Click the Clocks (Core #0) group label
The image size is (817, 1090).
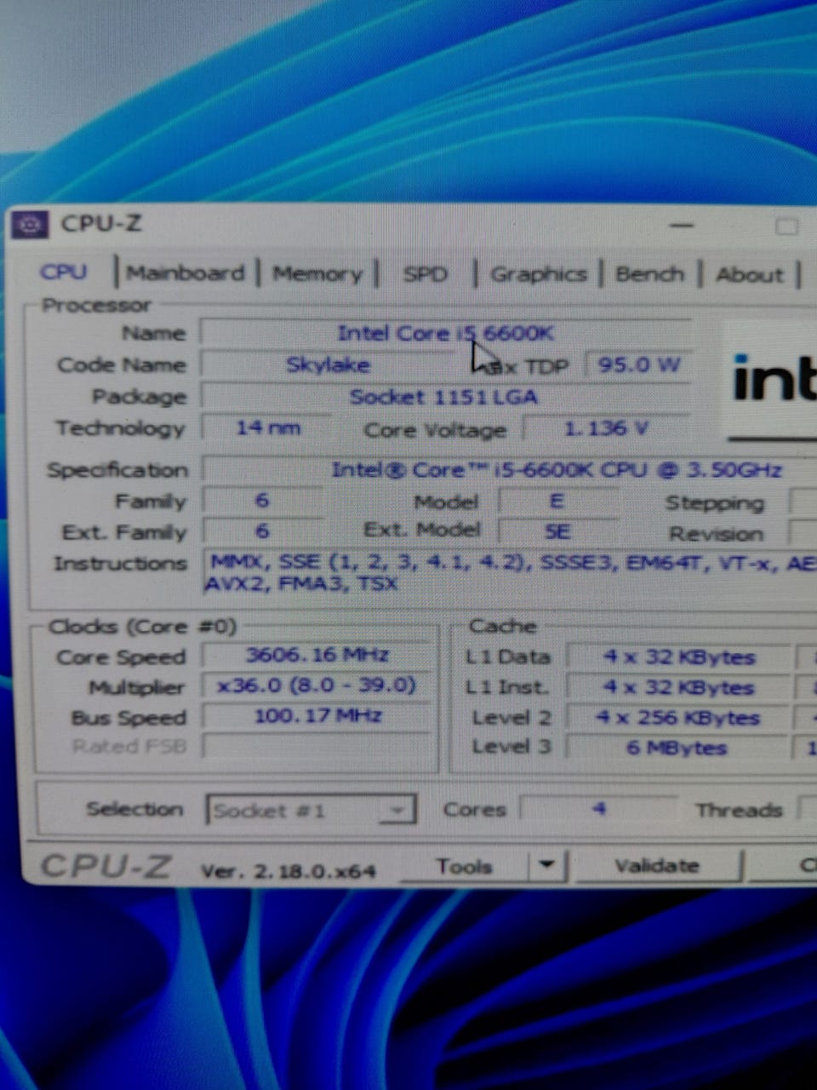(142, 627)
